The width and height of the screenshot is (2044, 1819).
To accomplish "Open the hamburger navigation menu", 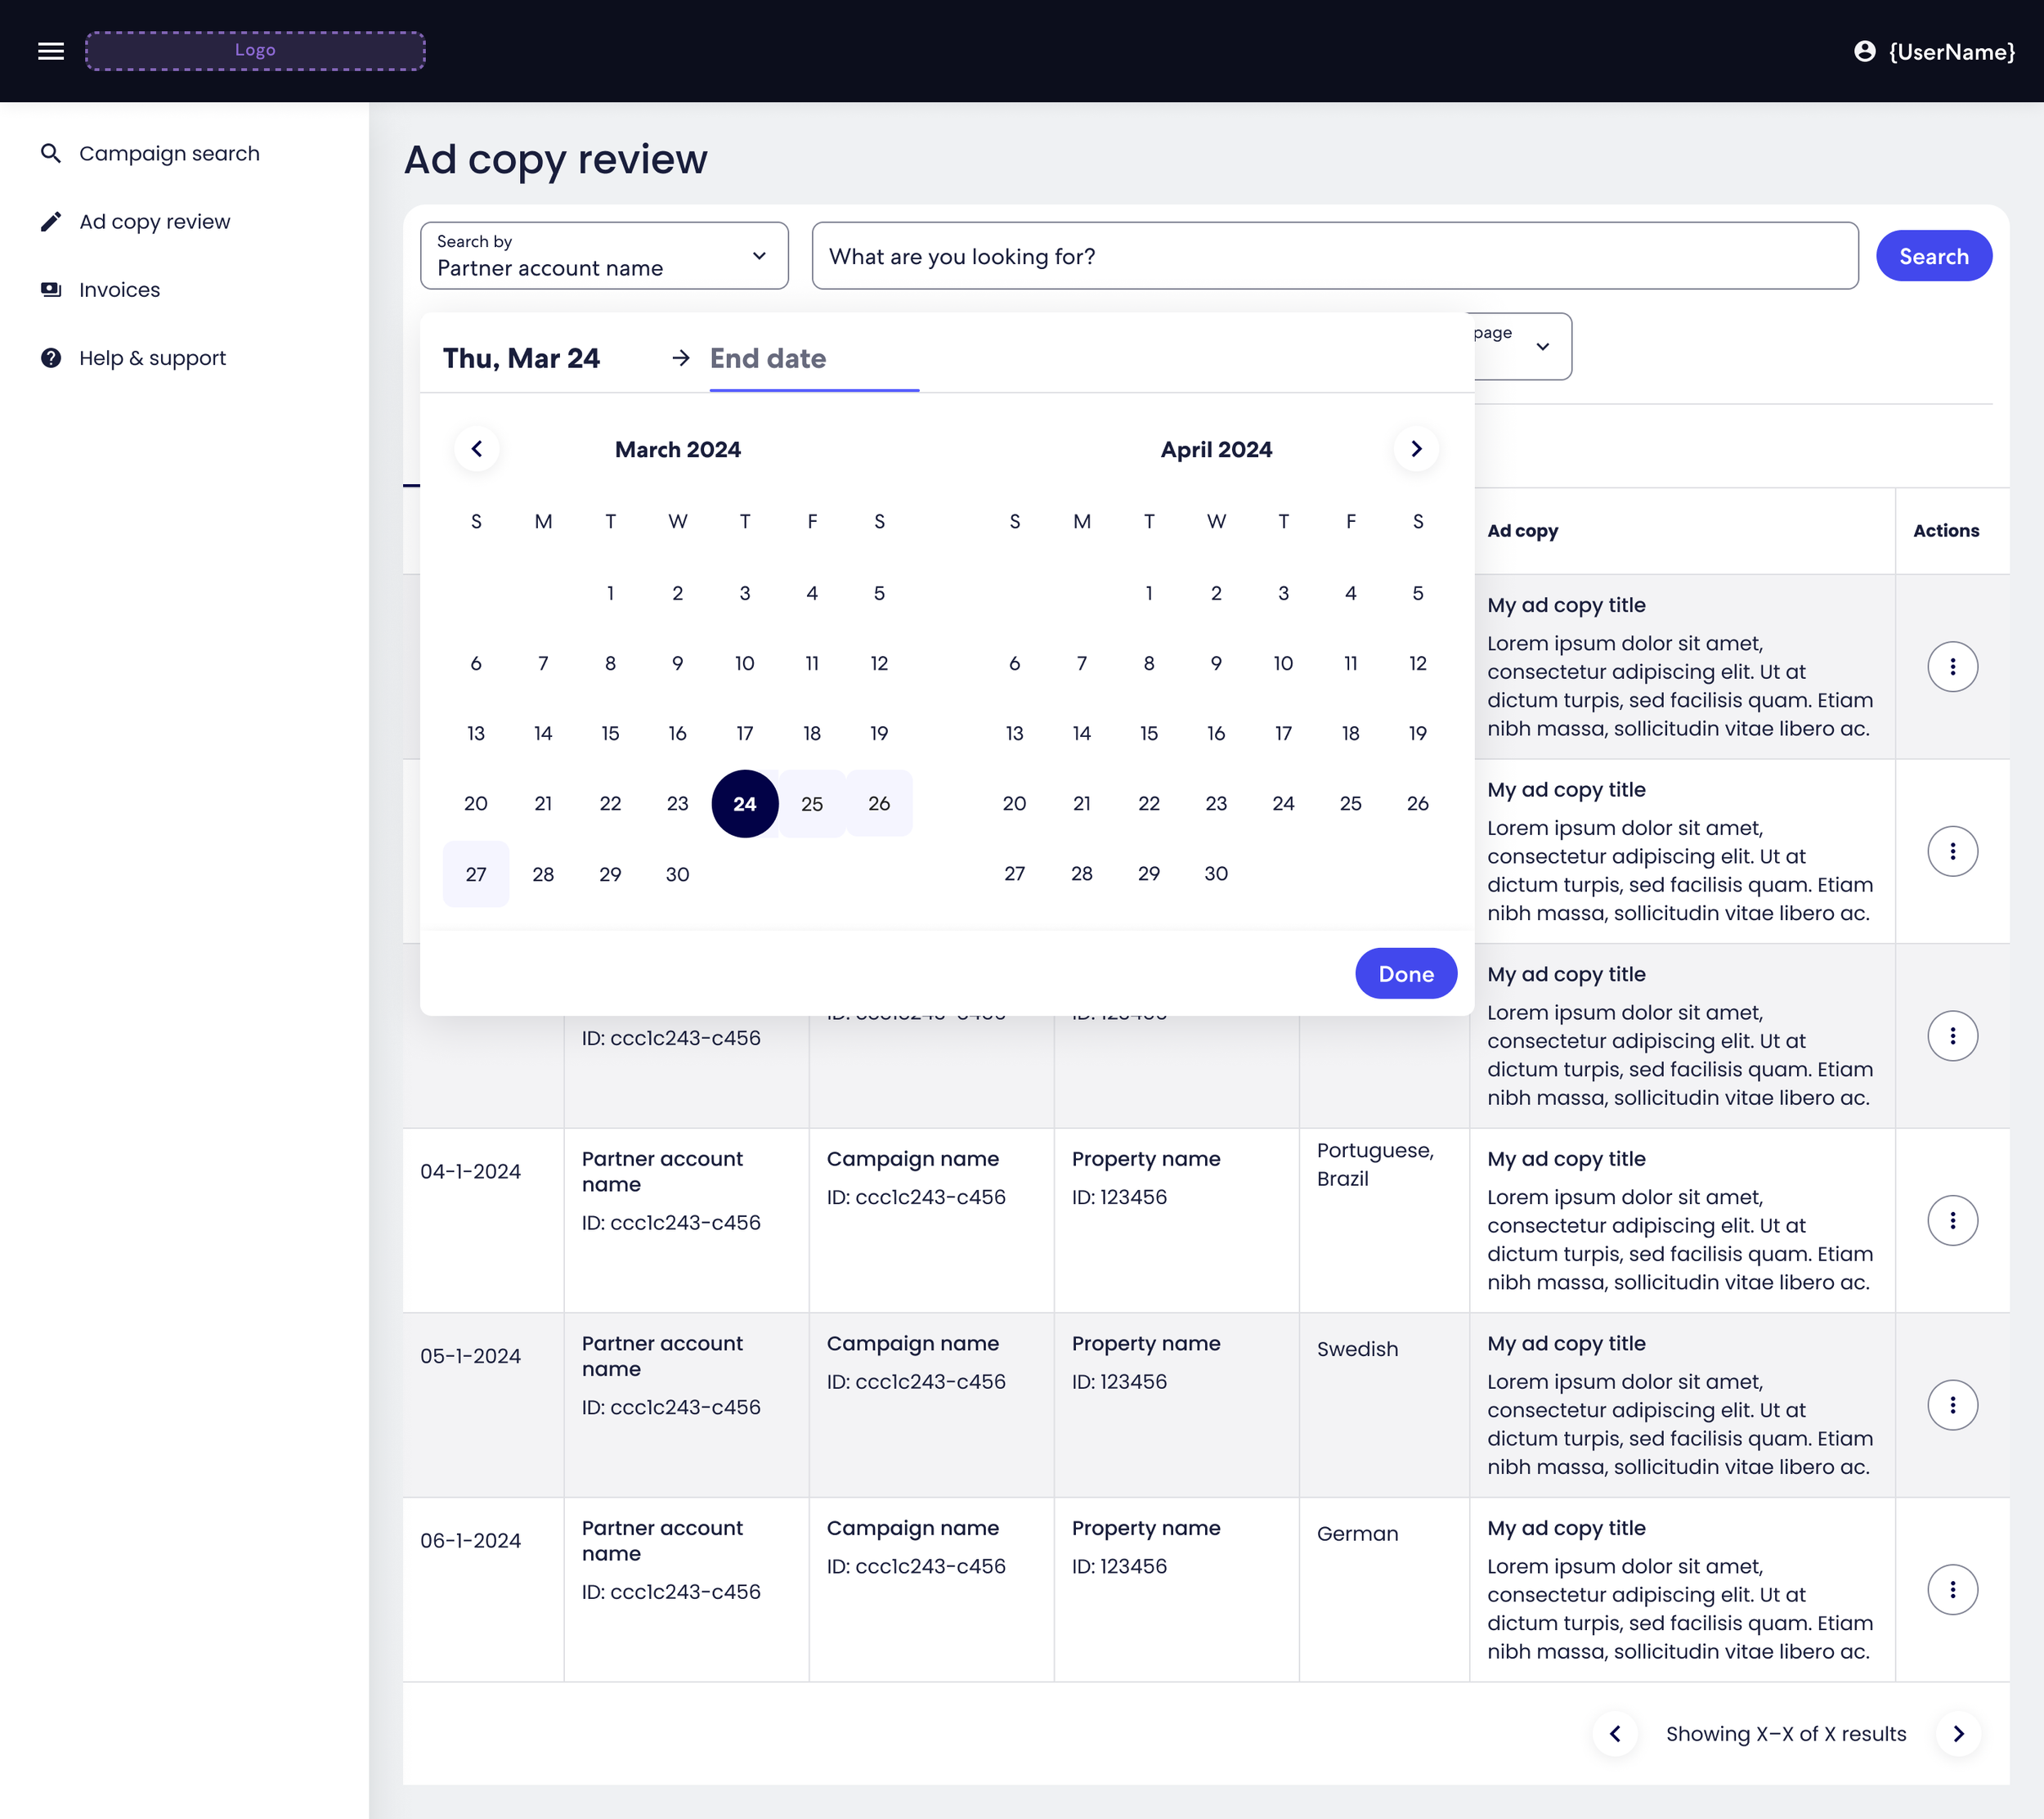I will click(50, 51).
